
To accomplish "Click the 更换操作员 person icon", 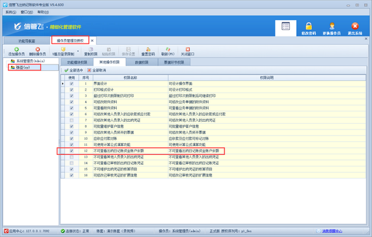I will point(332,26).
